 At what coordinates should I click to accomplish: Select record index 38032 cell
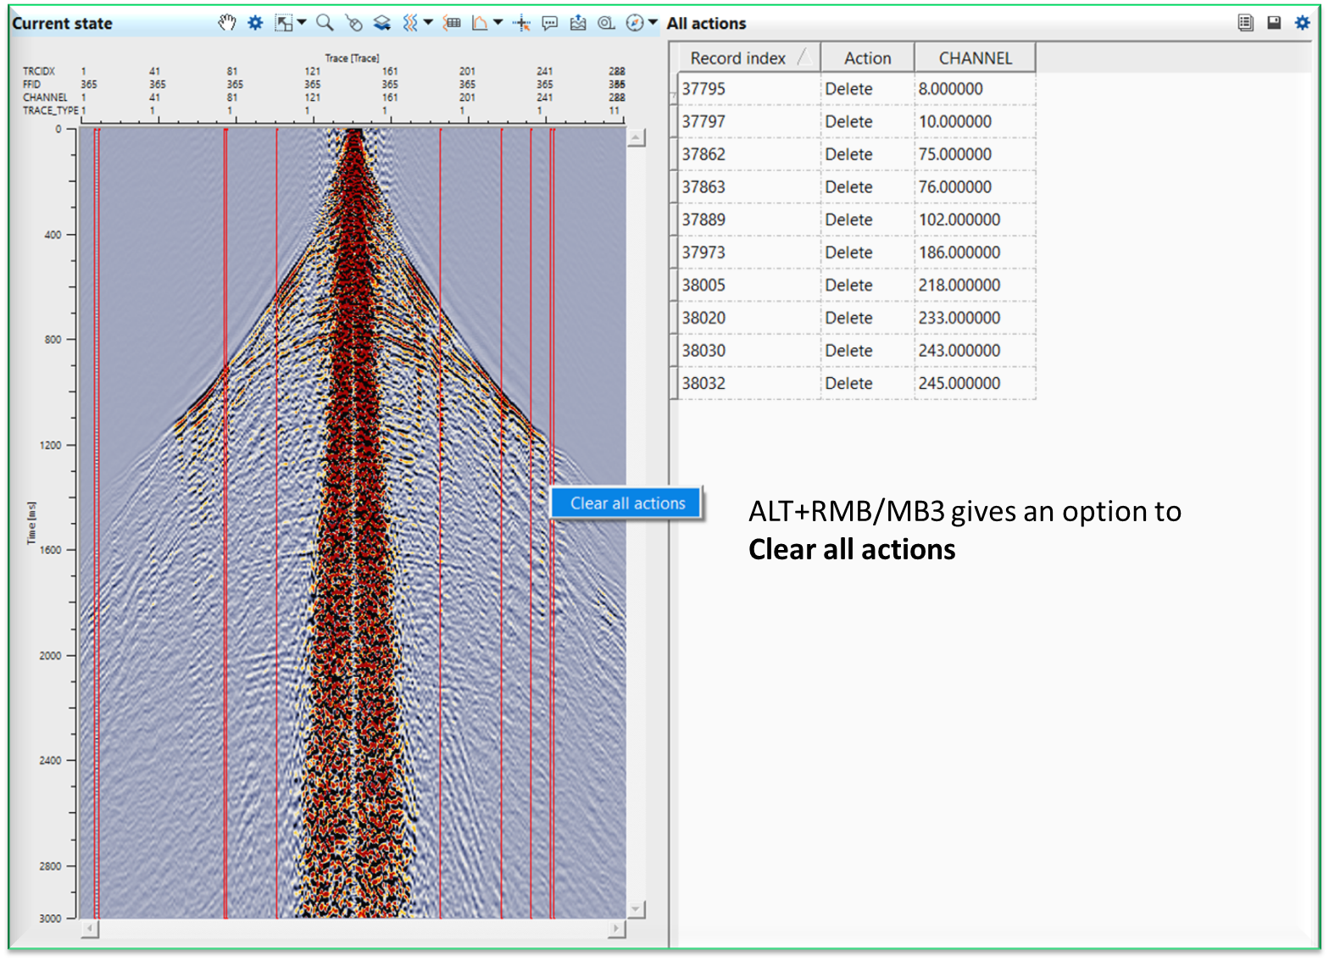pos(749,383)
